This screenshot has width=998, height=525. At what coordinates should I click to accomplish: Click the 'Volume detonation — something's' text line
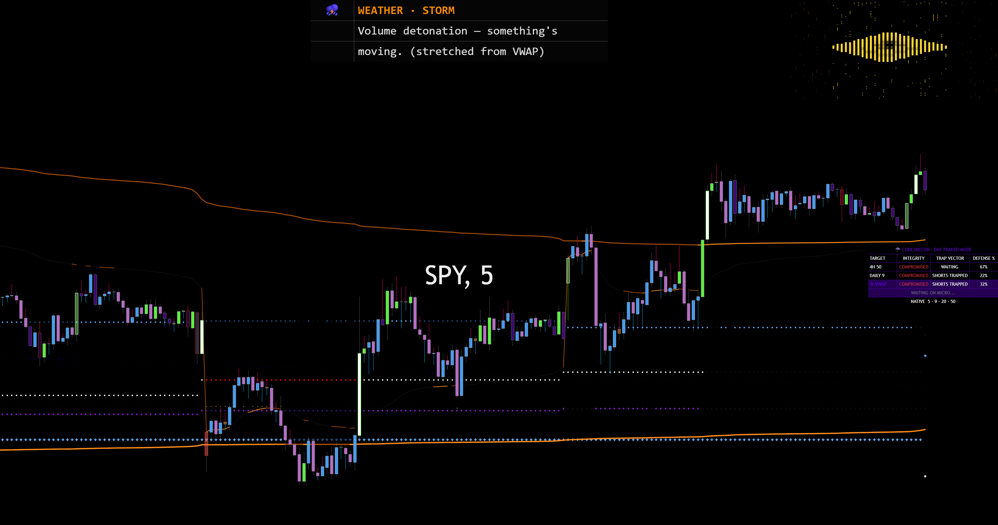(x=457, y=31)
